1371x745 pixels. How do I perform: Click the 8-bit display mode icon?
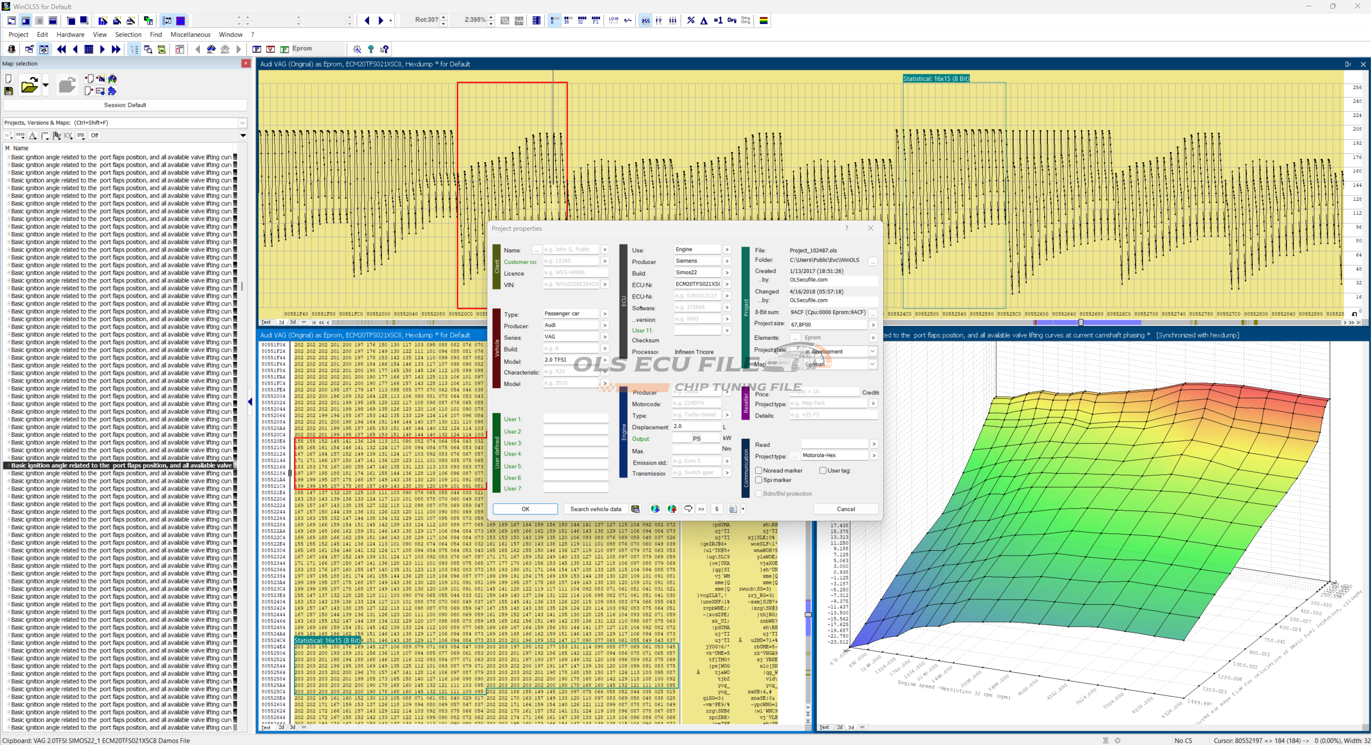[x=554, y=20]
